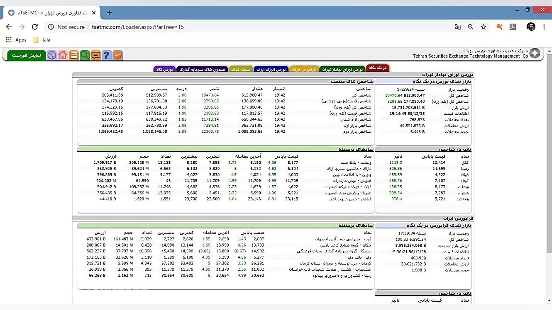552x310 pixels.
Task: Open help with the question mark icon
Action: pos(107,55)
